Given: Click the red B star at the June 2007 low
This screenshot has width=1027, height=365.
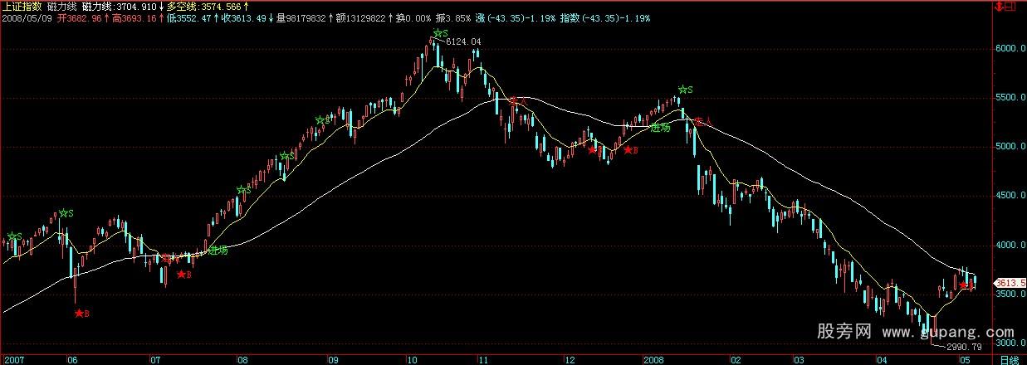Looking at the screenshot, I should click(79, 313).
